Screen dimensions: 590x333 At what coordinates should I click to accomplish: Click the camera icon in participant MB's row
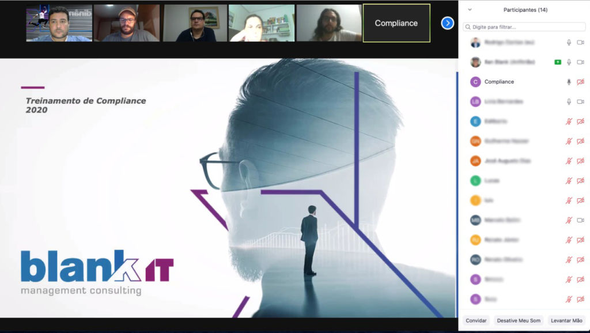[x=580, y=220]
